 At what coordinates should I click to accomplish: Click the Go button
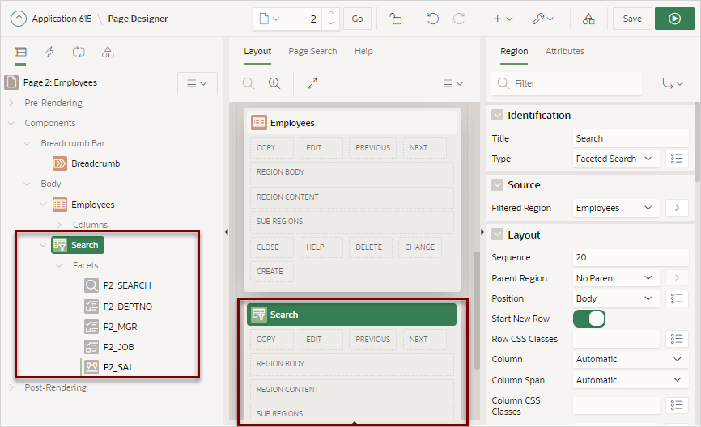(357, 19)
